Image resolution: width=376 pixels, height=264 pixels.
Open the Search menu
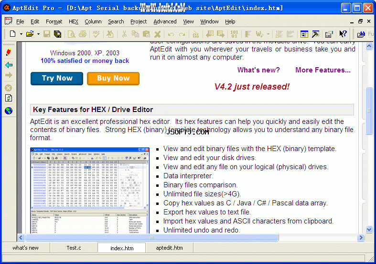(116, 21)
